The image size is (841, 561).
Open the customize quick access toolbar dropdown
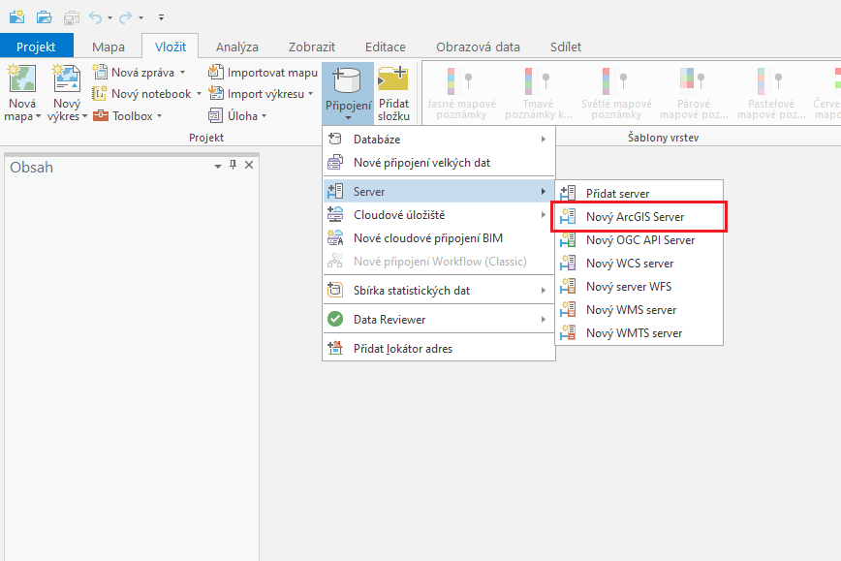(161, 17)
